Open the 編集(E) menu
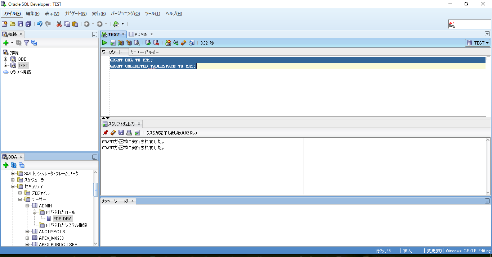The image size is (492, 257). click(x=33, y=13)
